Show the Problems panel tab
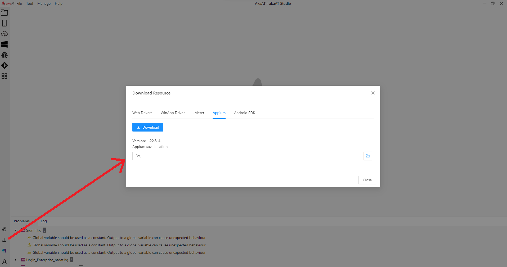507x267 pixels. (x=22, y=221)
